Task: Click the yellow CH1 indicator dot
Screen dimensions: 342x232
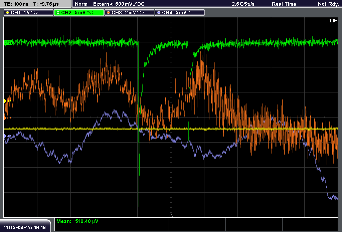Action: coord(7,13)
